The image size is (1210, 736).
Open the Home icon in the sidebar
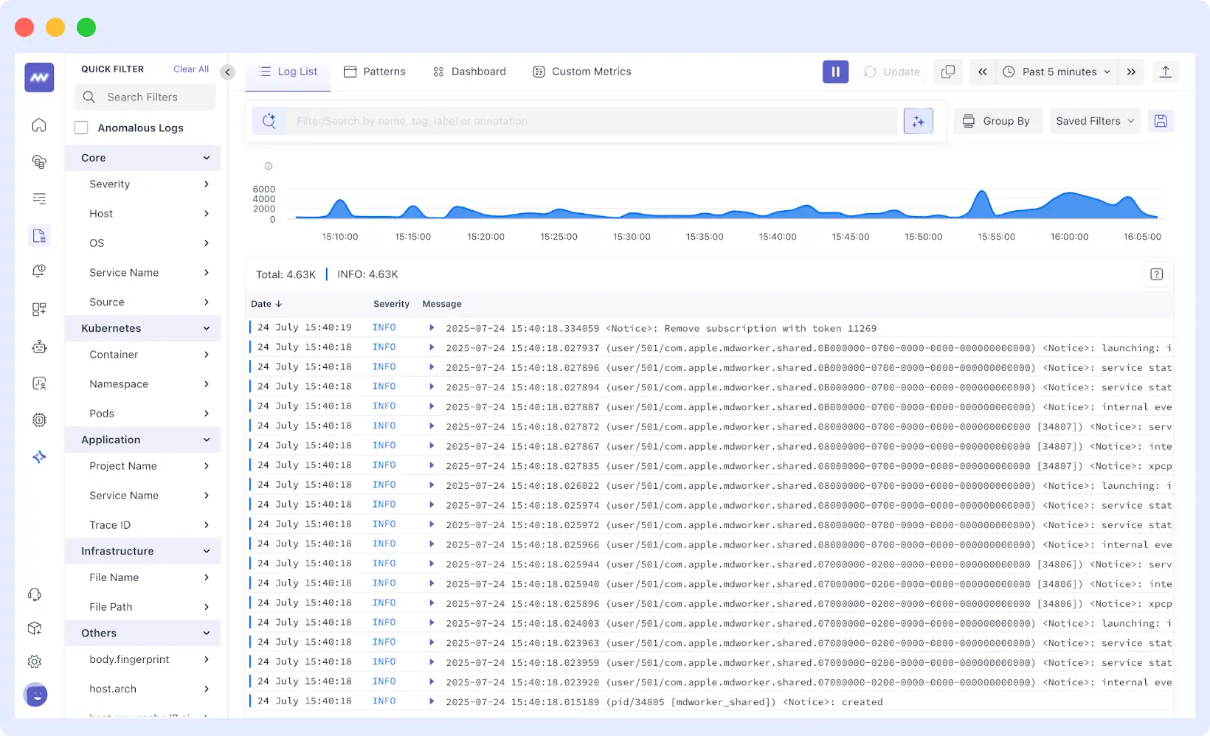(38, 125)
